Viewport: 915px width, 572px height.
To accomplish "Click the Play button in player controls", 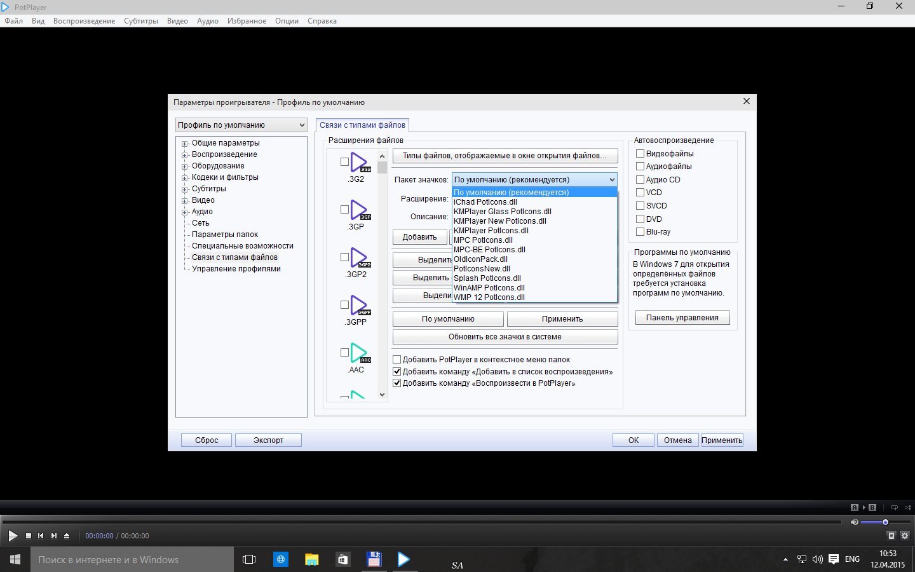I will coord(12,536).
